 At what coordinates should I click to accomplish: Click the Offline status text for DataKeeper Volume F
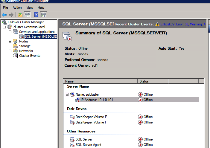(x=148, y=122)
